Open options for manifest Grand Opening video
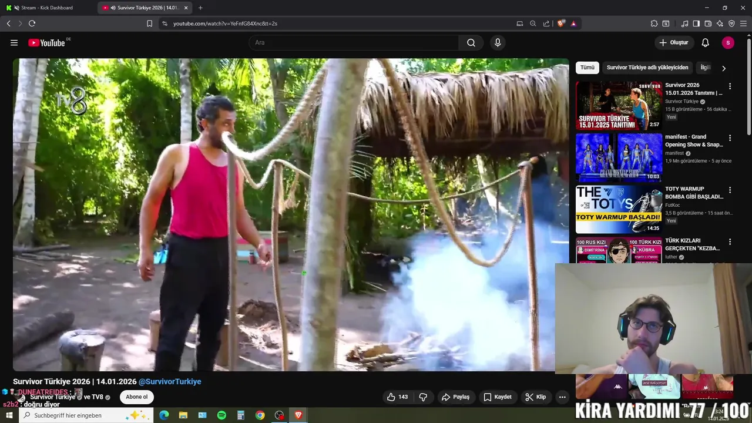Viewport: 752px width, 423px height. [730, 138]
